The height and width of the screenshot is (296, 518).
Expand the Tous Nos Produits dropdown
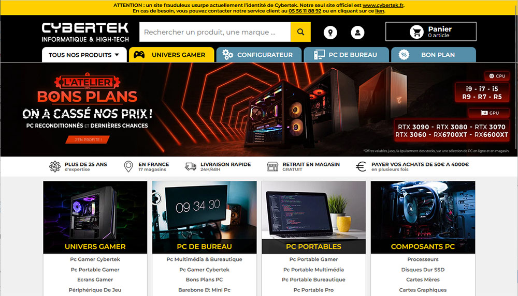[84, 55]
